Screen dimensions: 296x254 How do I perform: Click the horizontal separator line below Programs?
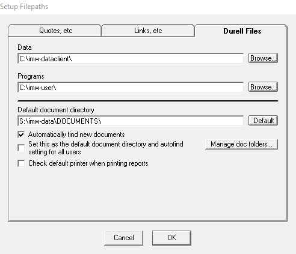[148, 101]
